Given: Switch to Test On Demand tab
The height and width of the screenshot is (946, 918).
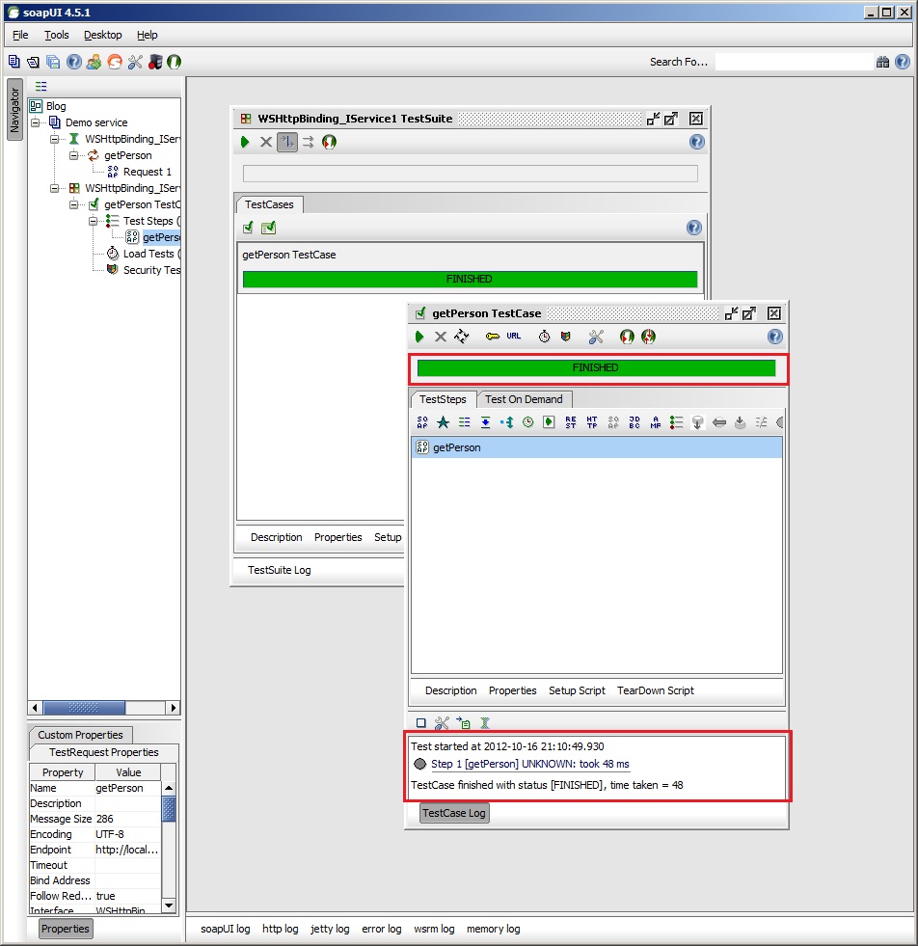Looking at the screenshot, I should point(525,399).
